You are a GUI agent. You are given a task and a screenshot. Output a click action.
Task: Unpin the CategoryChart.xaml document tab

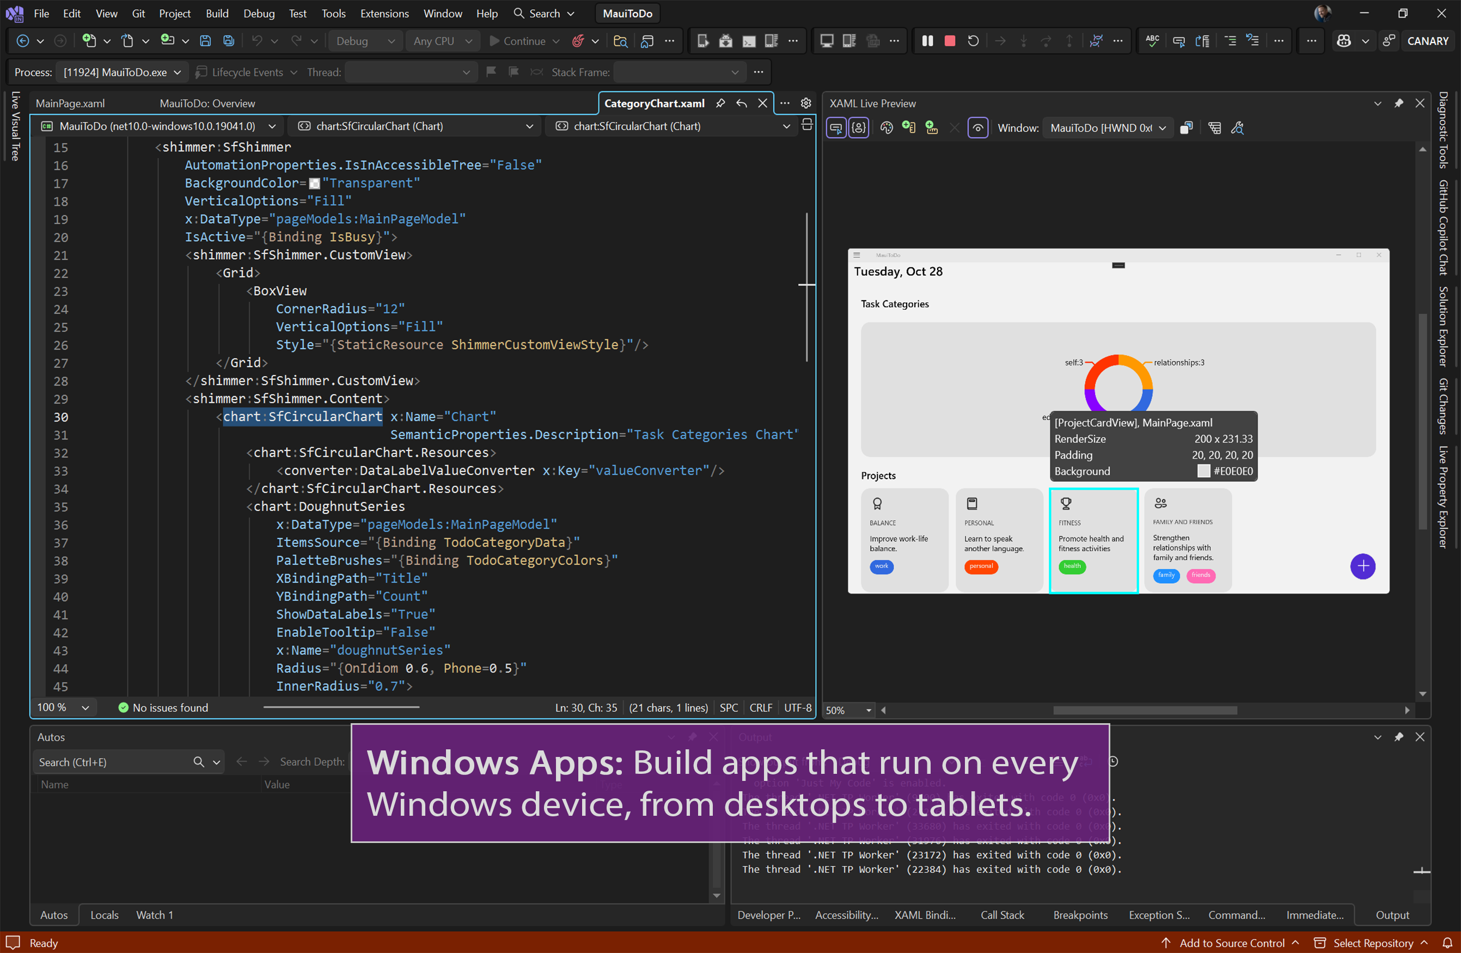pos(720,103)
